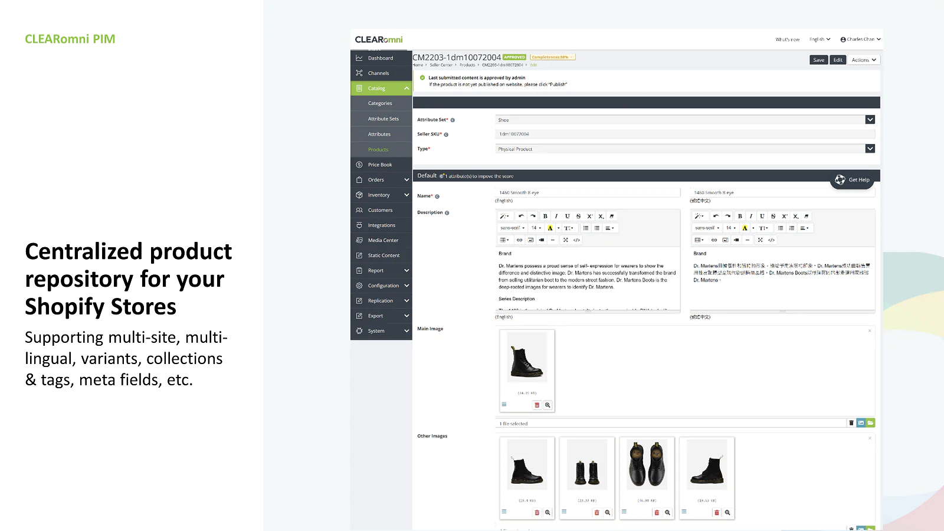Toggle superscript in English description editor
944x531 pixels.
(x=589, y=216)
